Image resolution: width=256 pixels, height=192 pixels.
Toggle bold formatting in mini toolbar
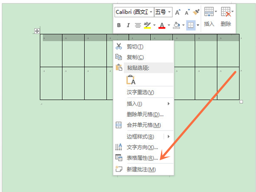[119, 26]
